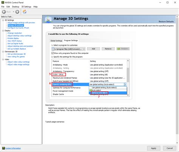Collapse the Video tree node

(3, 59)
